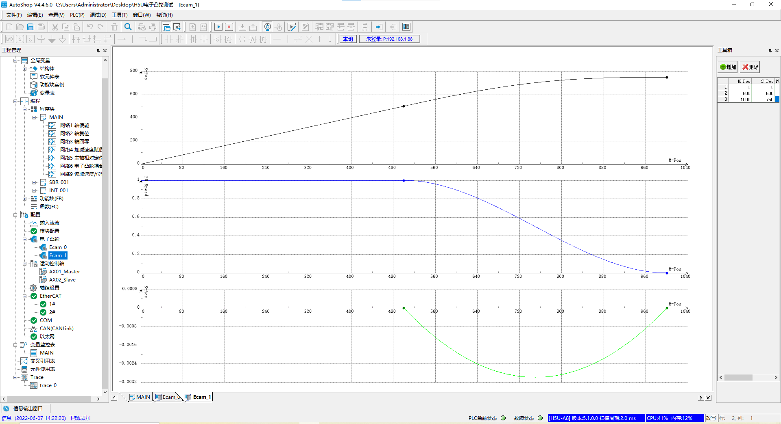Click the open project folder icon
The width and height of the screenshot is (781, 424).
click(x=20, y=27)
